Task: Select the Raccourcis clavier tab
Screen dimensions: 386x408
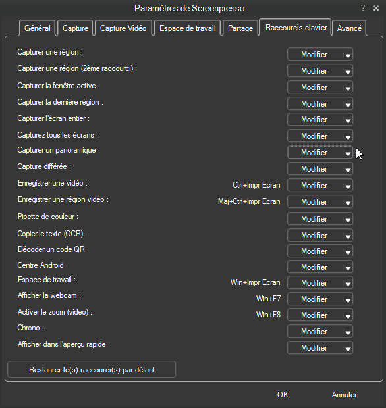Action: tap(296, 28)
